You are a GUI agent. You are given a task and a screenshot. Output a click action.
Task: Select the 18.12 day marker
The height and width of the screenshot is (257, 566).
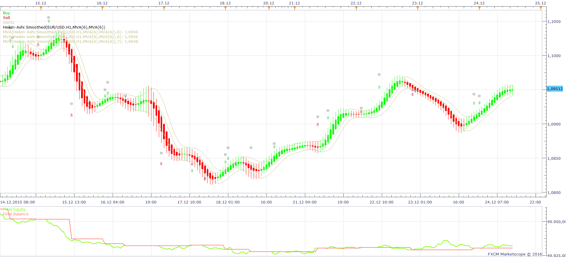(225, 8)
